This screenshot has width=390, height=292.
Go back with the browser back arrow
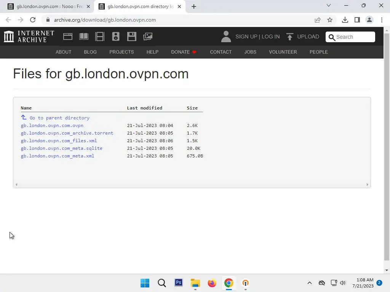pyautogui.click(x=8, y=20)
